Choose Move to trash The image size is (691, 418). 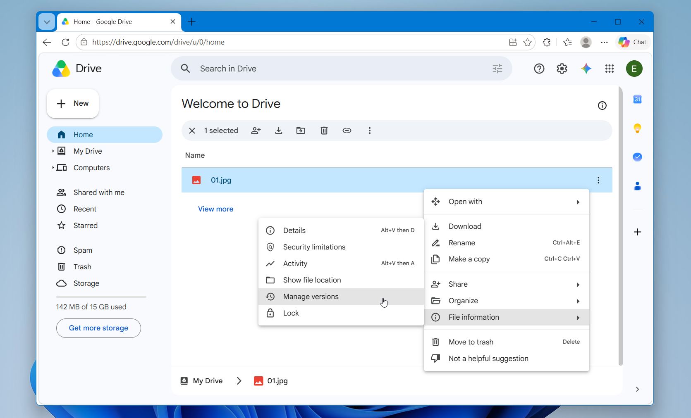tap(507, 342)
